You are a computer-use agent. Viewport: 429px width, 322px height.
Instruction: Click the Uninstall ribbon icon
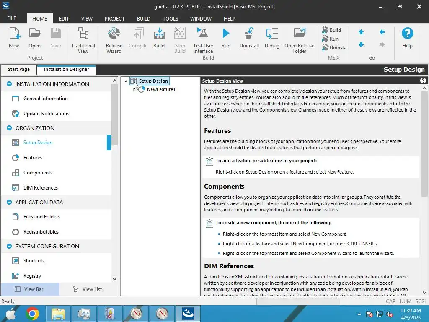[249, 38]
